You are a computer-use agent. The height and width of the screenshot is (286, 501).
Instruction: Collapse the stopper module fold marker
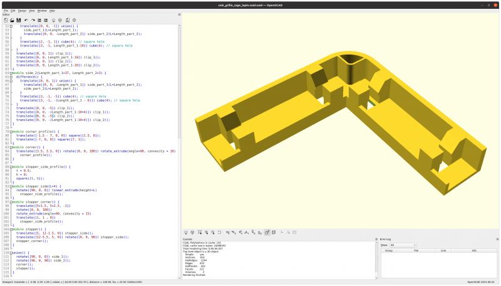pyautogui.click(x=11, y=230)
